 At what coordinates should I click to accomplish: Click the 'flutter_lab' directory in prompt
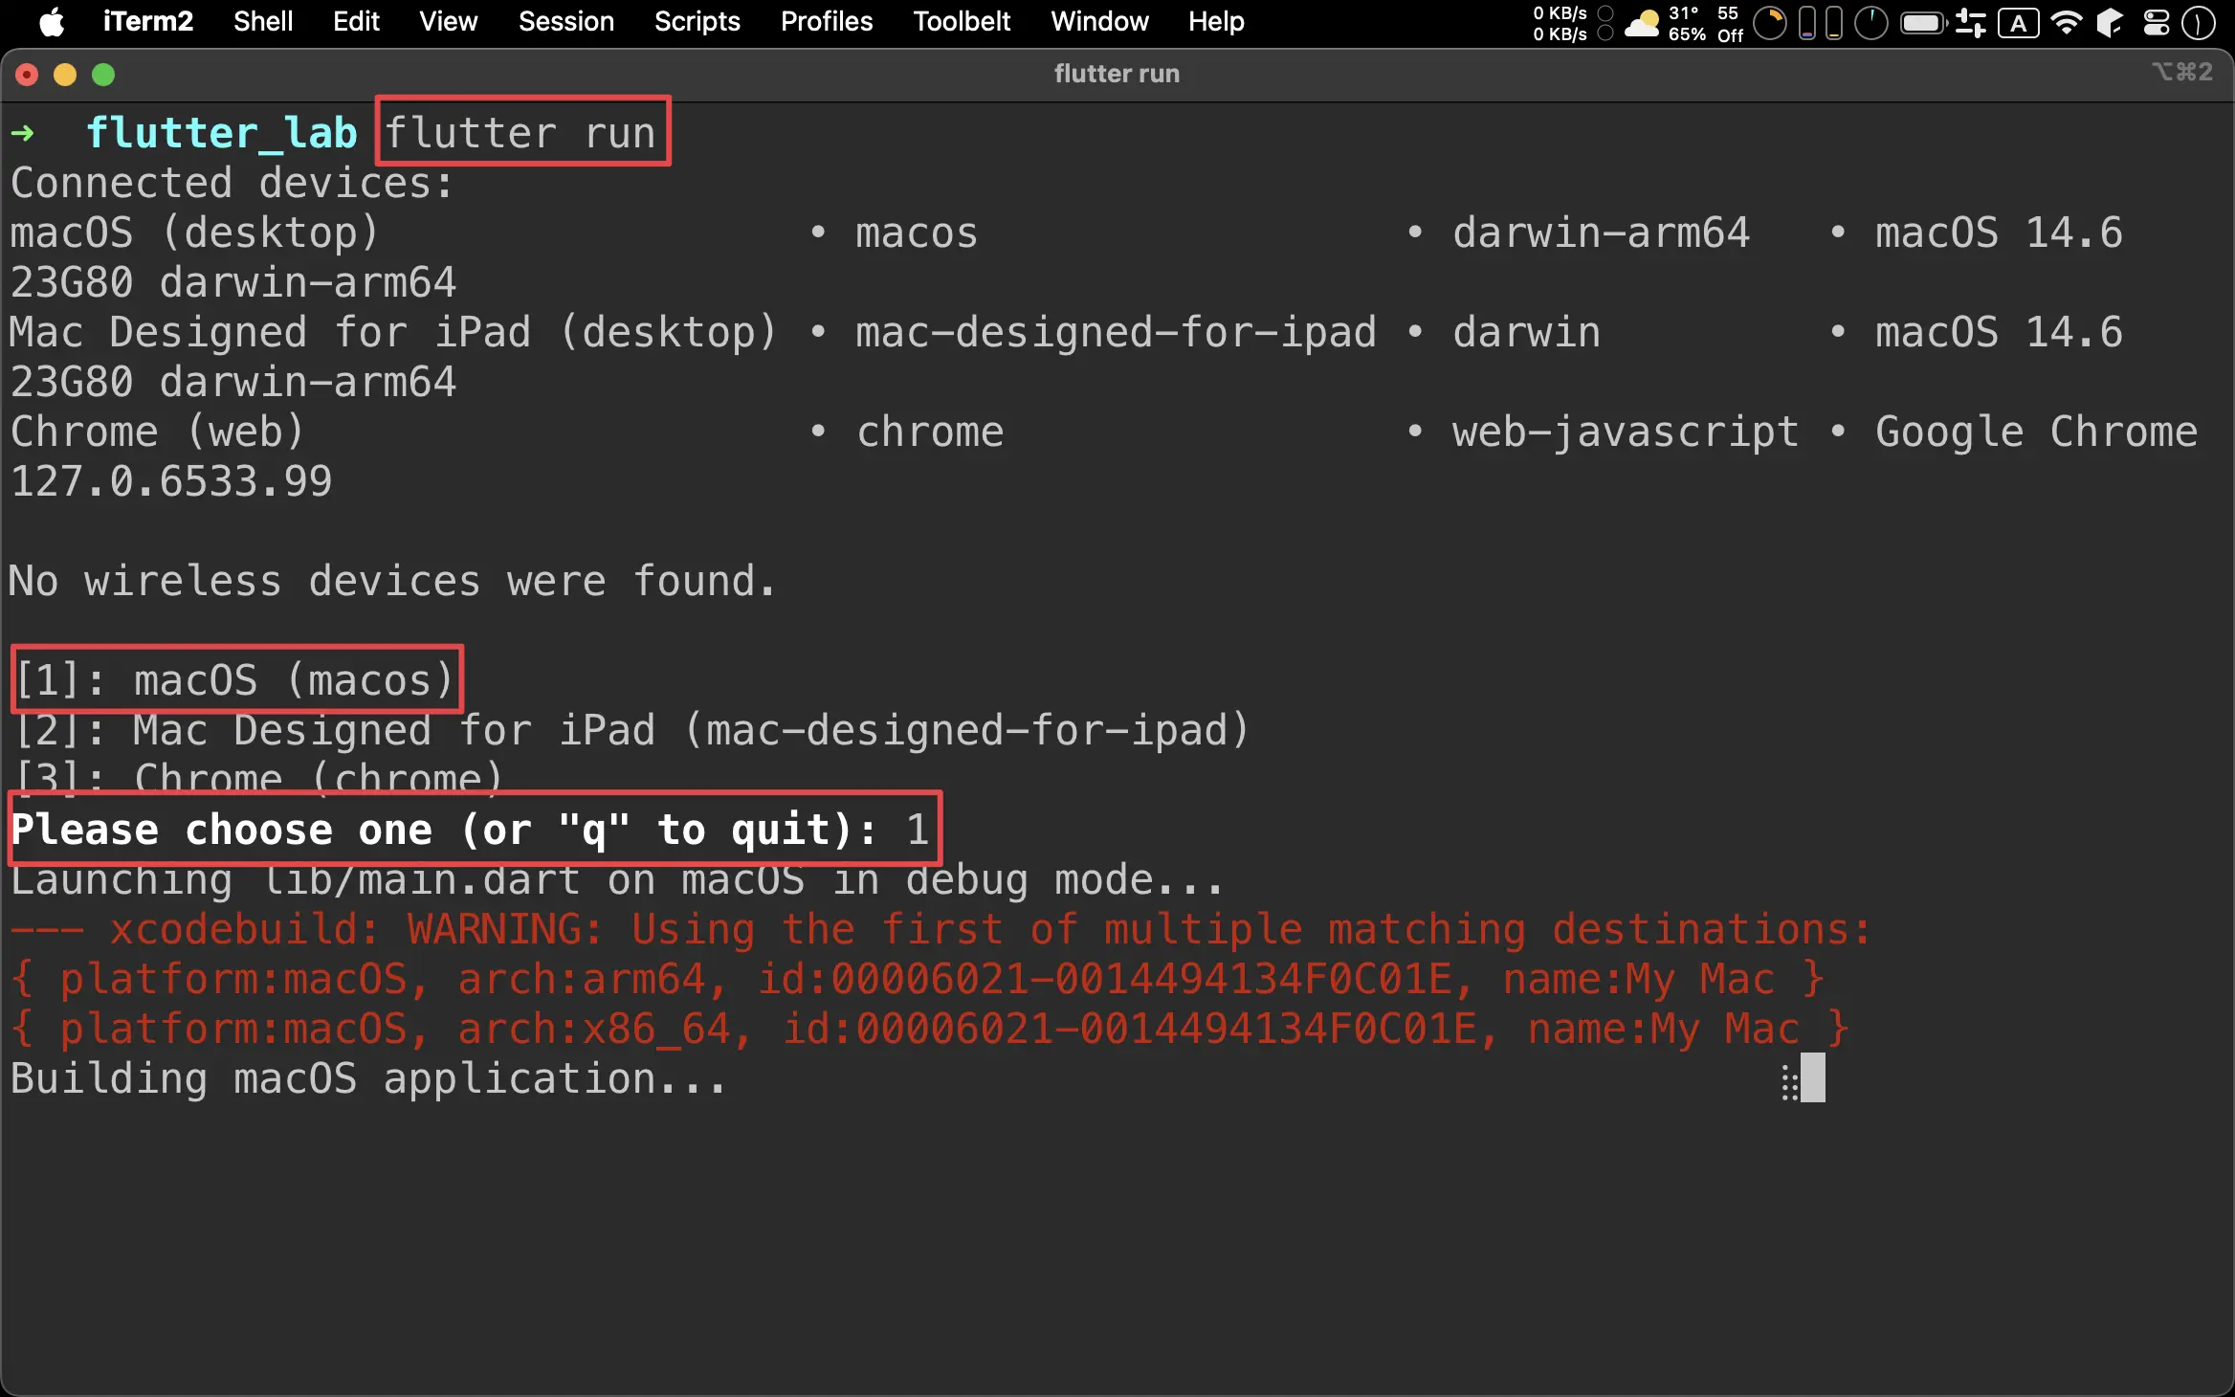click(222, 132)
